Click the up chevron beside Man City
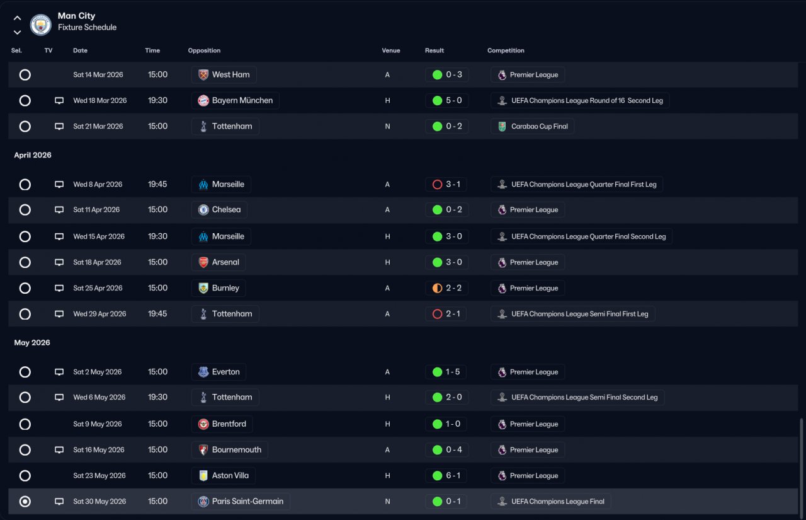The height and width of the screenshot is (520, 806). 17,18
